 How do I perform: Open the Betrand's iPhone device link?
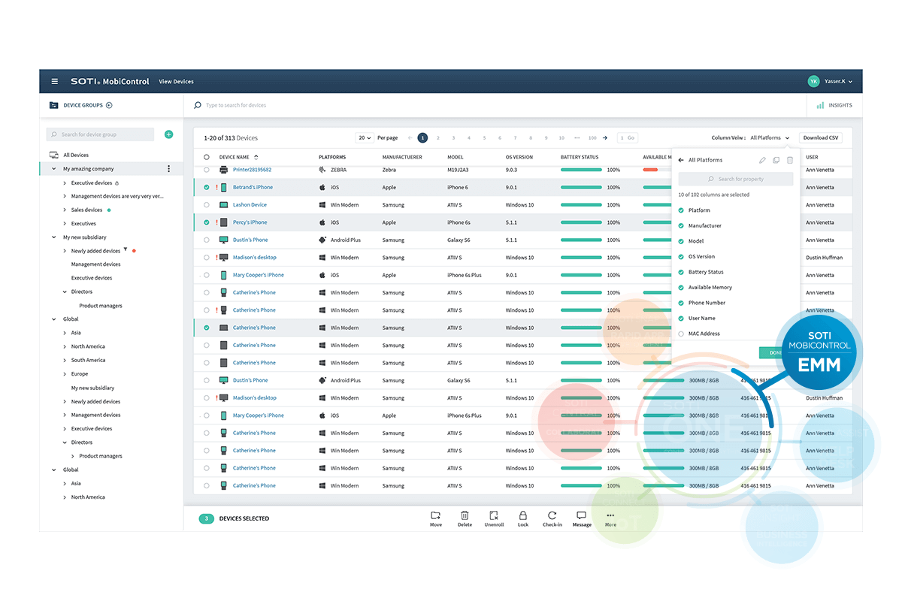[x=253, y=187]
